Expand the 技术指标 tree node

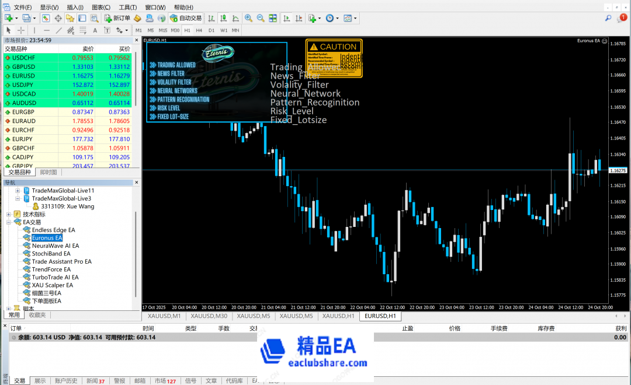9,214
